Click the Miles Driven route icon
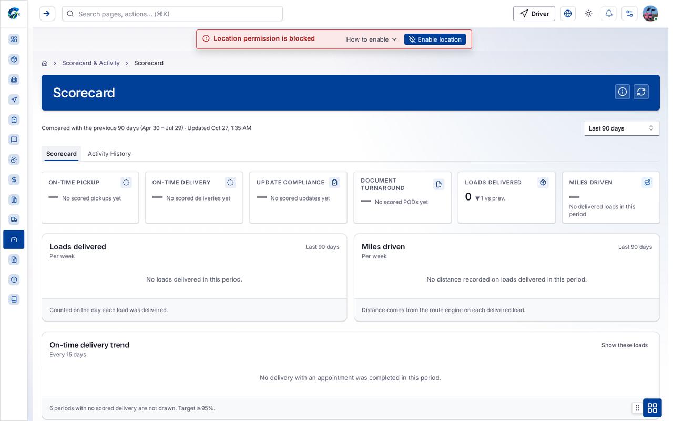The height and width of the screenshot is (421, 673). pyautogui.click(x=647, y=183)
